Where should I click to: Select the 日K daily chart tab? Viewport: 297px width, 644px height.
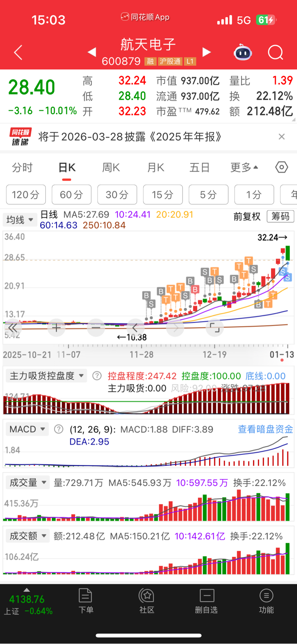click(67, 168)
